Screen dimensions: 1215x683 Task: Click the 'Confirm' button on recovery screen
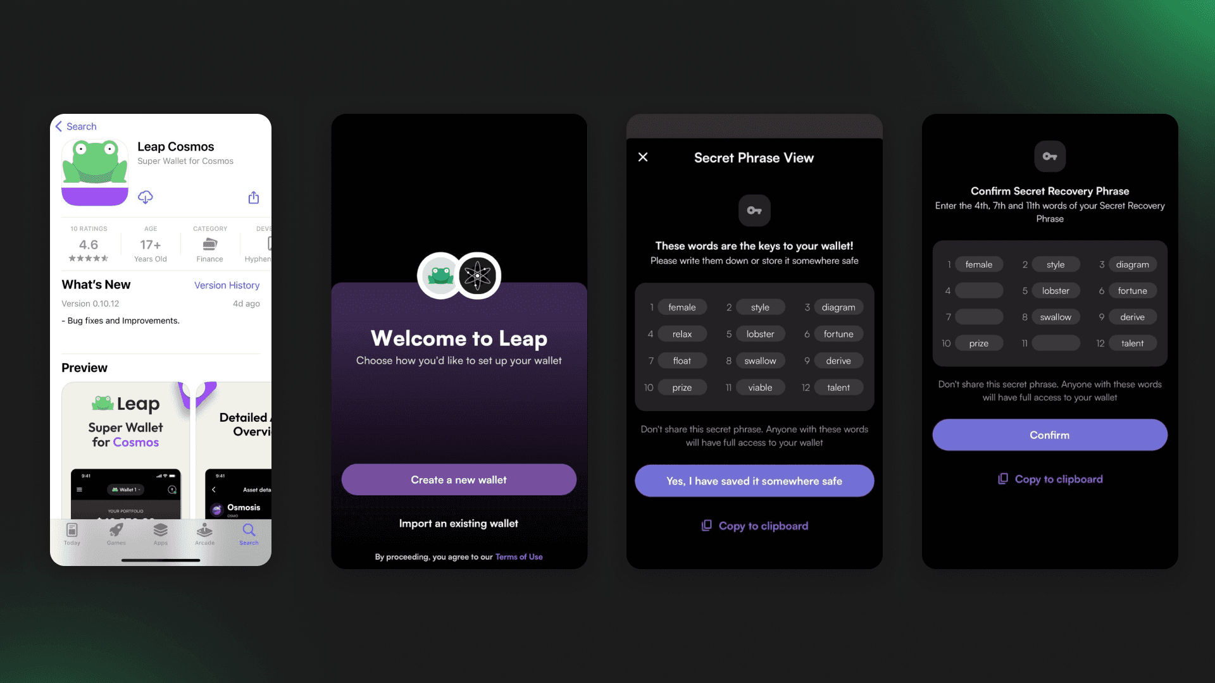1050,434
